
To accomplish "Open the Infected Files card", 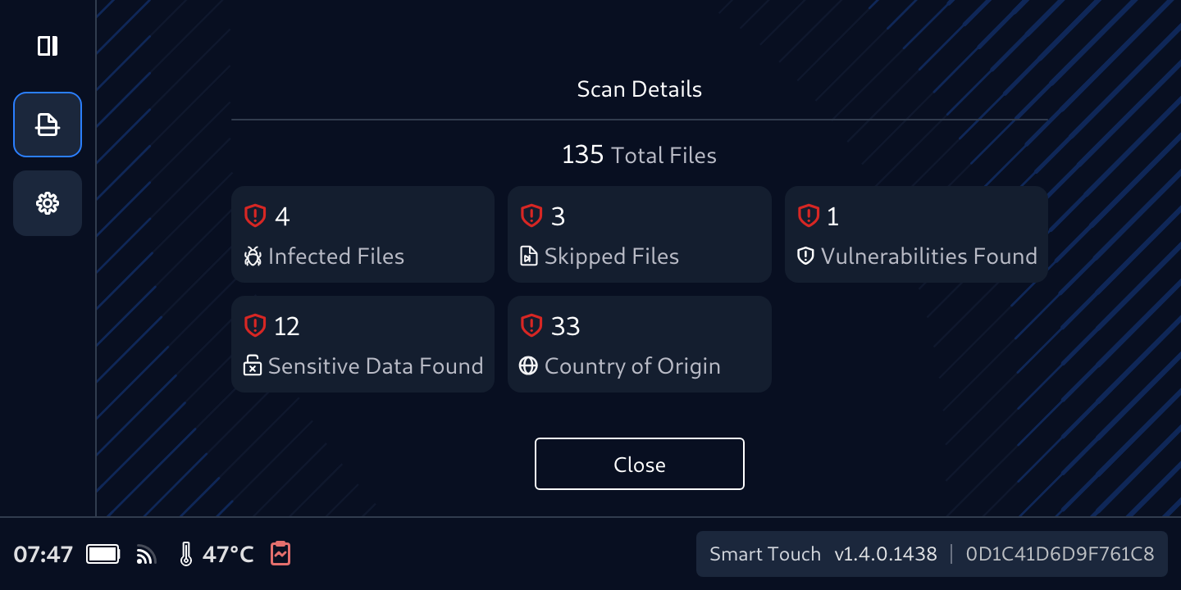I will (x=363, y=234).
